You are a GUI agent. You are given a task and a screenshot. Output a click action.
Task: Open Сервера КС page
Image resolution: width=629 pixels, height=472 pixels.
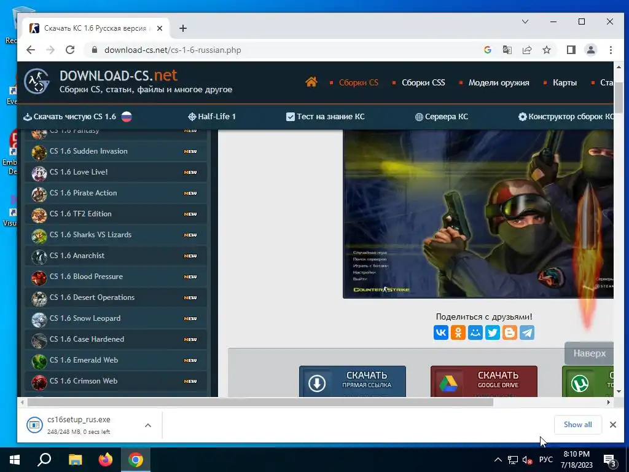[441, 116]
